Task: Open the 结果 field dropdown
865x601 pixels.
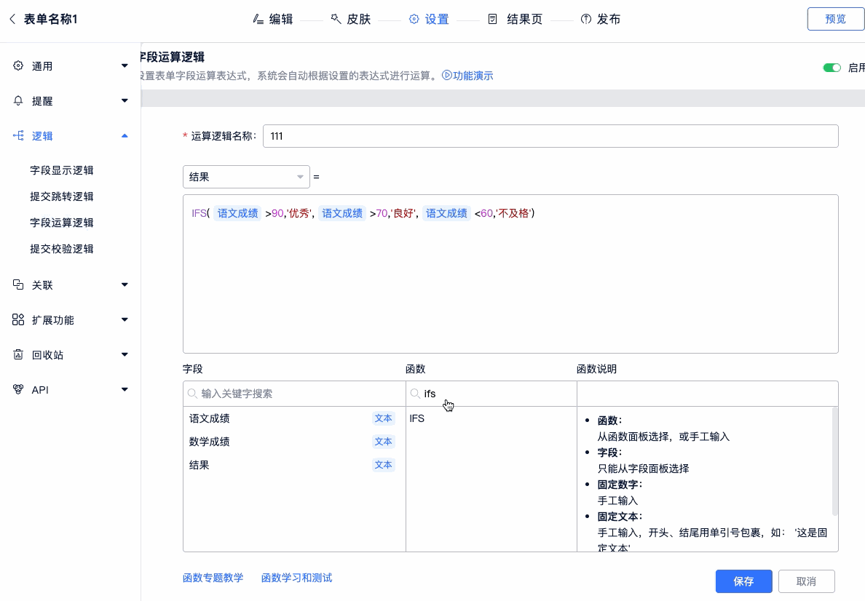Action: tap(246, 177)
